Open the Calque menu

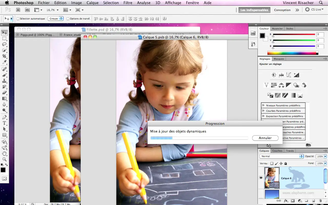[93, 3]
